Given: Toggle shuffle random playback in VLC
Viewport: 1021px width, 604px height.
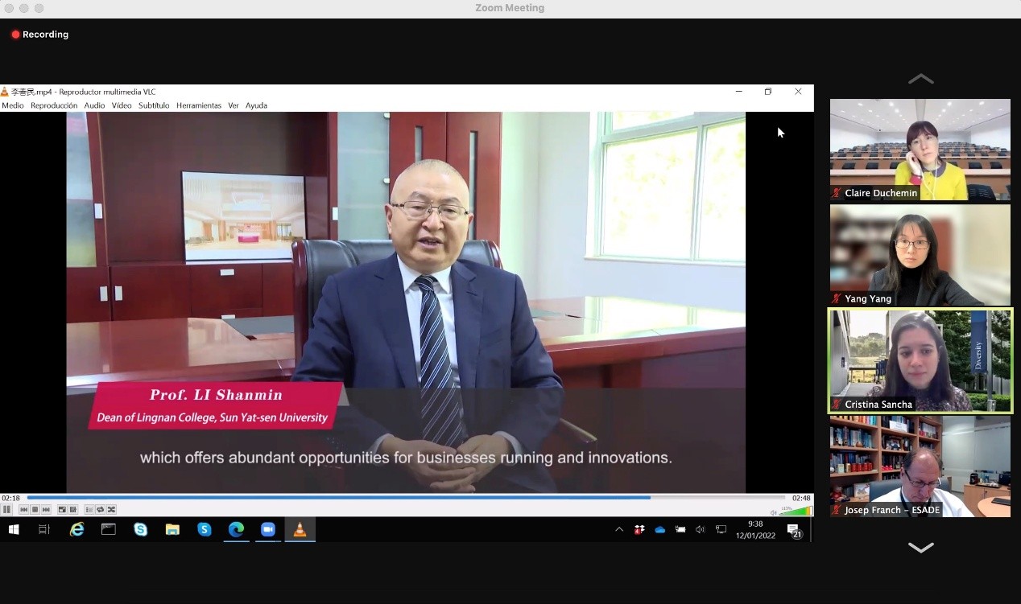Looking at the screenshot, I should [112, 510].
